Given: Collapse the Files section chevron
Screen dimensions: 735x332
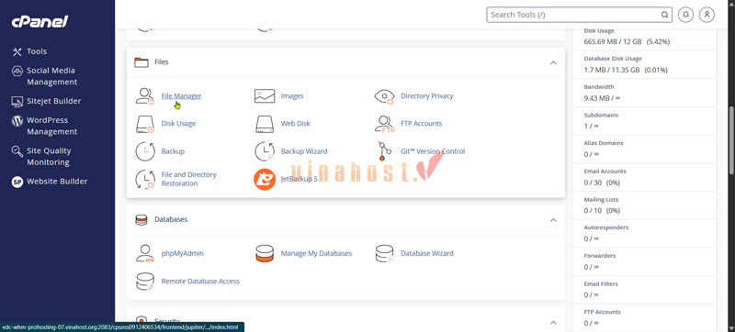Looking at the screenshot, I should 553,62.
